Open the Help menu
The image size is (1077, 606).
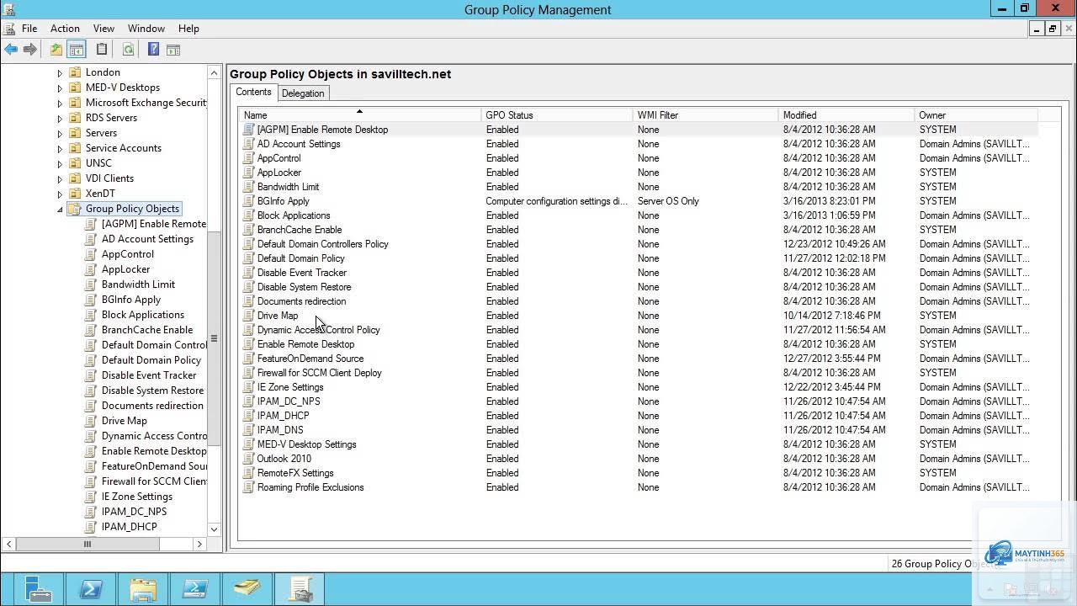[188, 29]
